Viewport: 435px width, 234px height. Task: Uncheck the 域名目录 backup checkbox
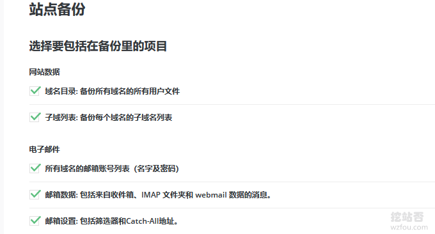(x=35, y=91)
